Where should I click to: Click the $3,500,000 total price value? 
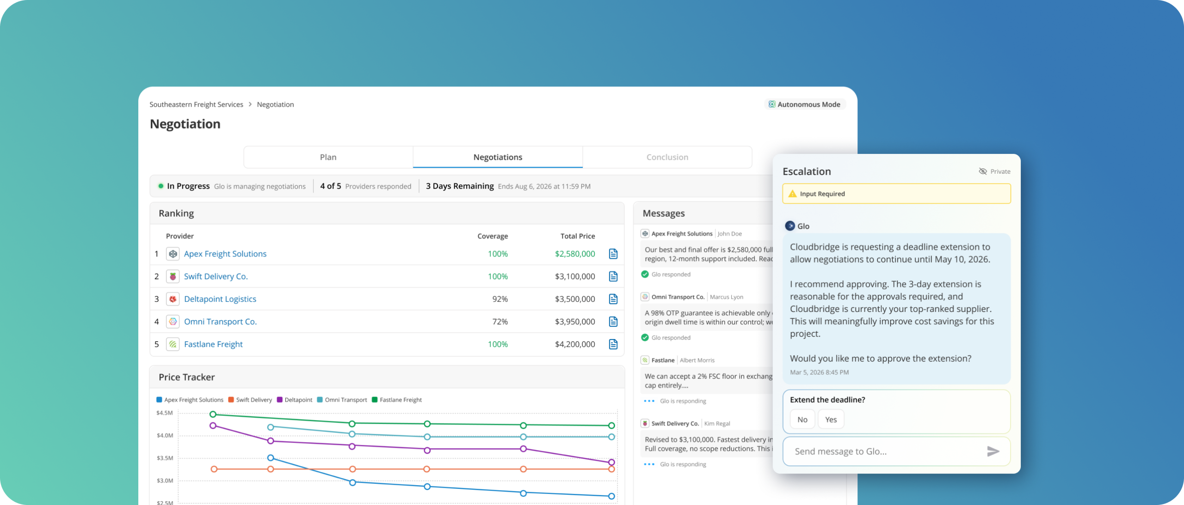(575, 299)
